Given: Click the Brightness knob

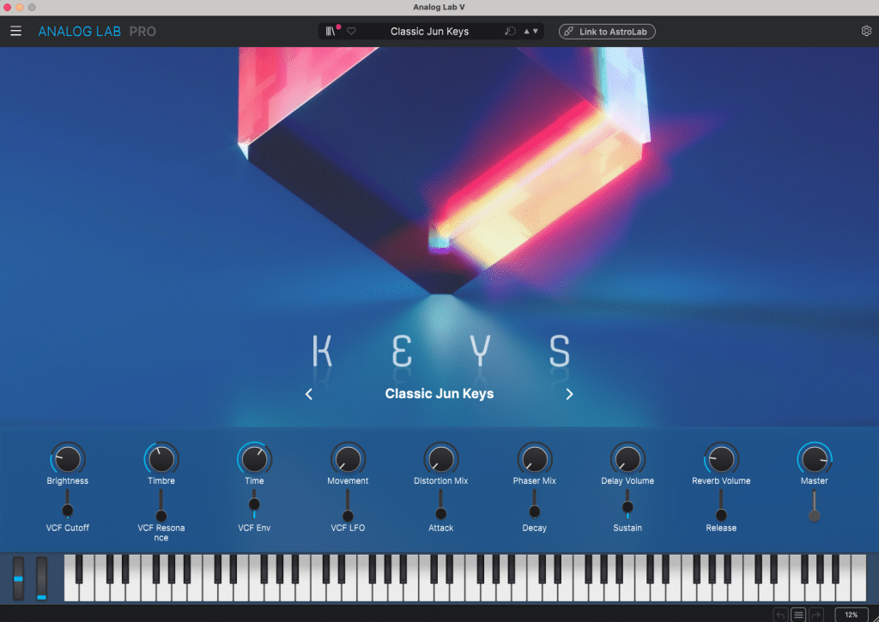Looking at the screenshot, I should click(x=68, y=459).
